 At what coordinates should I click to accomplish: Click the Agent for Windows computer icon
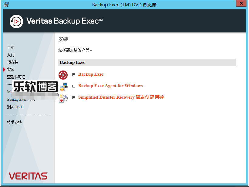64,87
